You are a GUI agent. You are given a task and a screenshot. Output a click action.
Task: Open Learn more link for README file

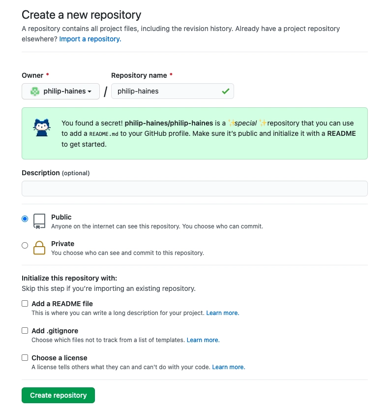pos(223,313)
